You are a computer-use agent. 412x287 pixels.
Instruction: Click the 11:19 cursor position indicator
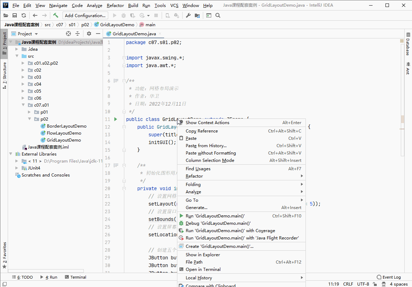[333, 284]
